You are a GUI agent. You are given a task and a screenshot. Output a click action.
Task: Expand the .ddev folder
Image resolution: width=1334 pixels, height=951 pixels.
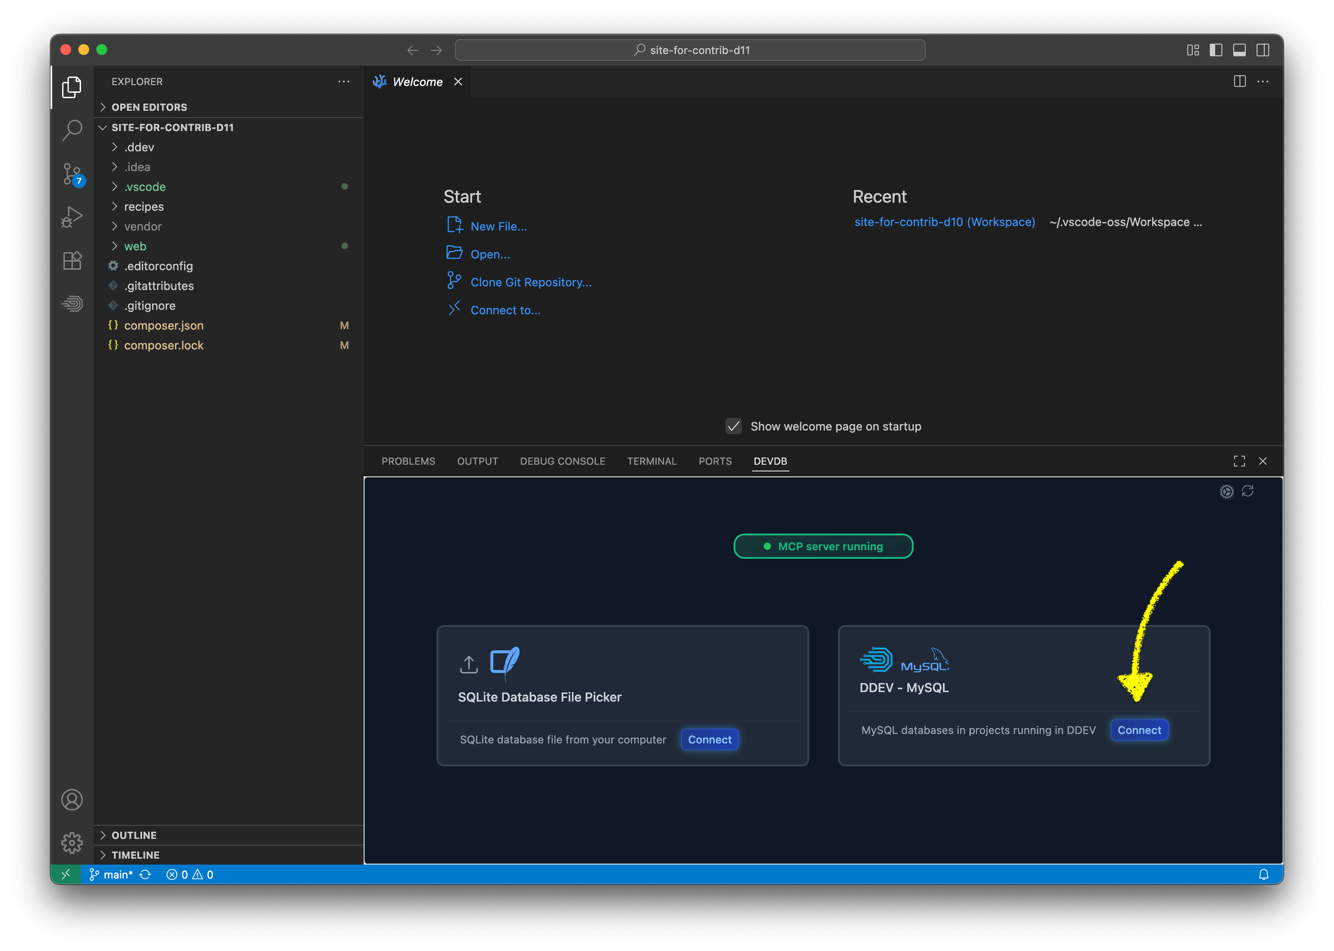[140, 147]
